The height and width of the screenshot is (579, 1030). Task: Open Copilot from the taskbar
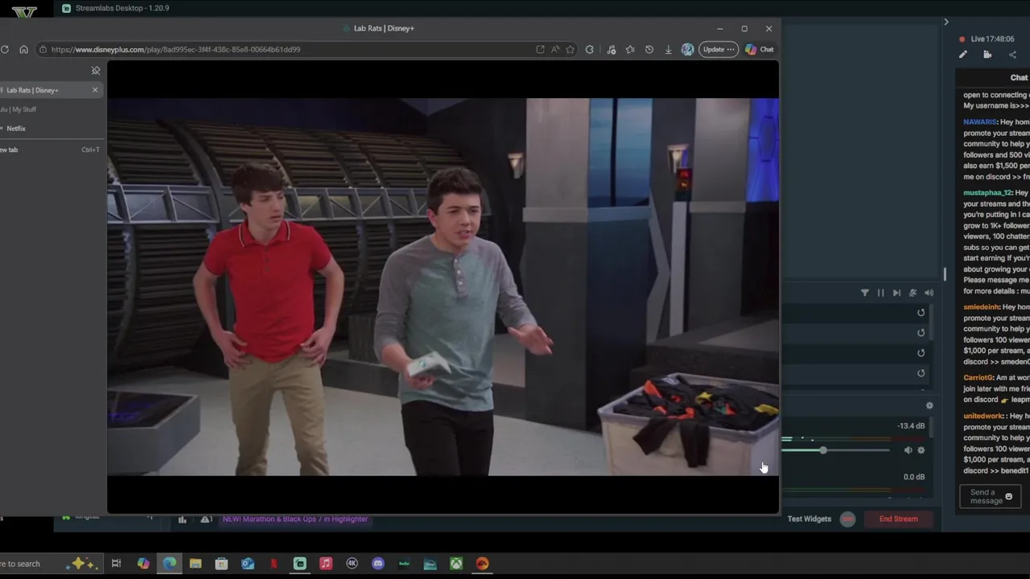tap(143, 564)
